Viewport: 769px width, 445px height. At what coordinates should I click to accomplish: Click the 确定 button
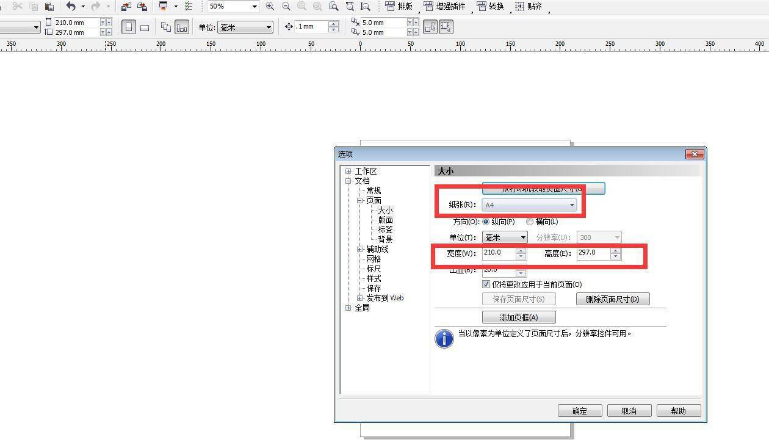580,411
